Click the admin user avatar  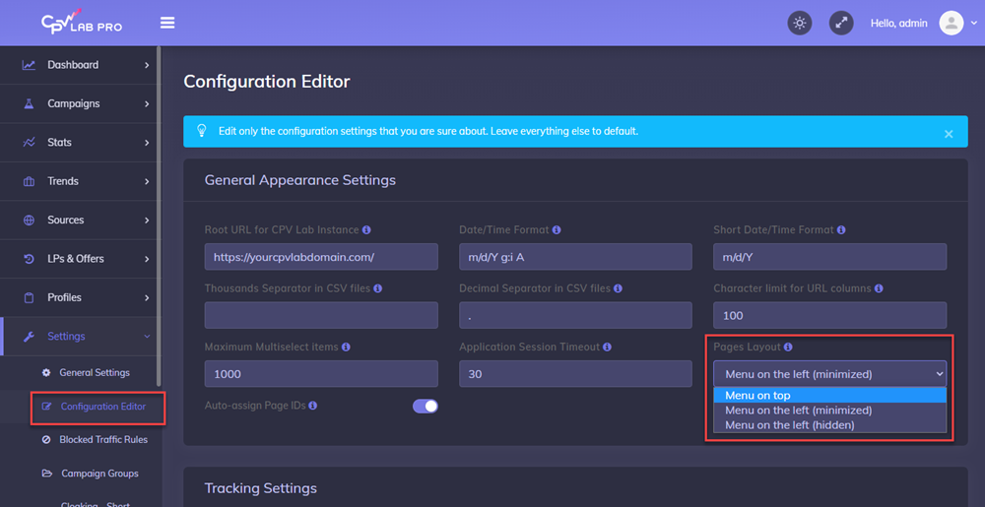[x=952, y=24]
